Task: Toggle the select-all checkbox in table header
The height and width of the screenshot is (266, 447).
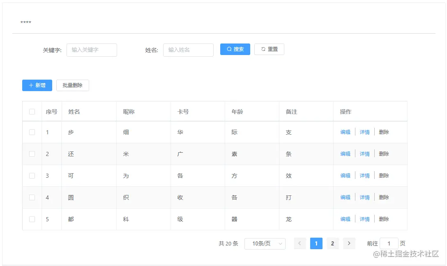Action: 32,112
